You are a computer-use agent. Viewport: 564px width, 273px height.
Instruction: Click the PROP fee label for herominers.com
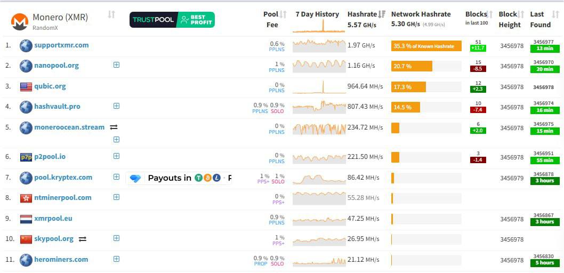[261, 264]
